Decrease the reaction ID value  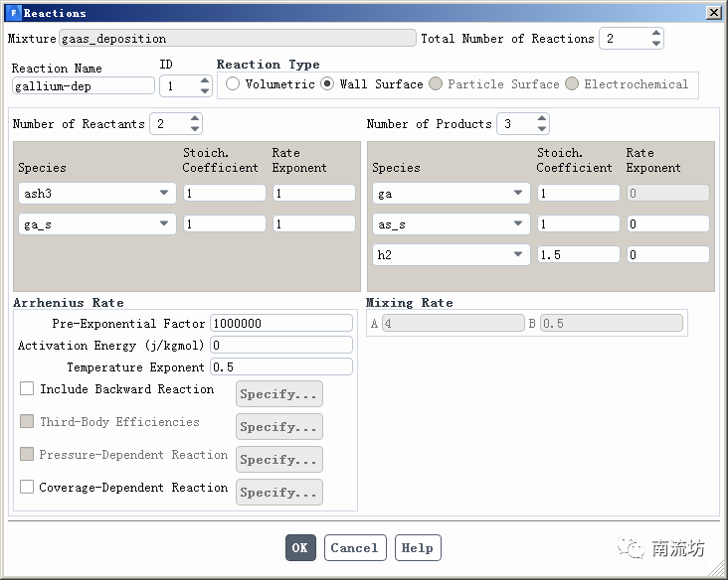click(206, 91)
